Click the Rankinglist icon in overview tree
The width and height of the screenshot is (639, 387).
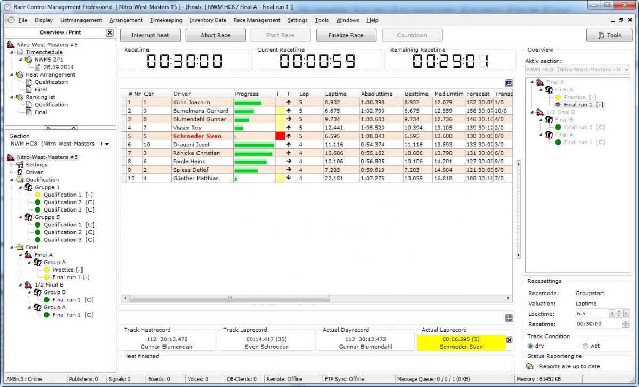20,97
